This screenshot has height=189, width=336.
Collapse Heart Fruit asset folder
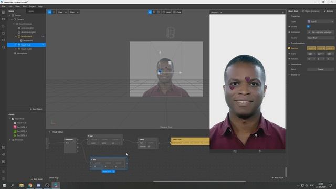click(x=9, y=119)
